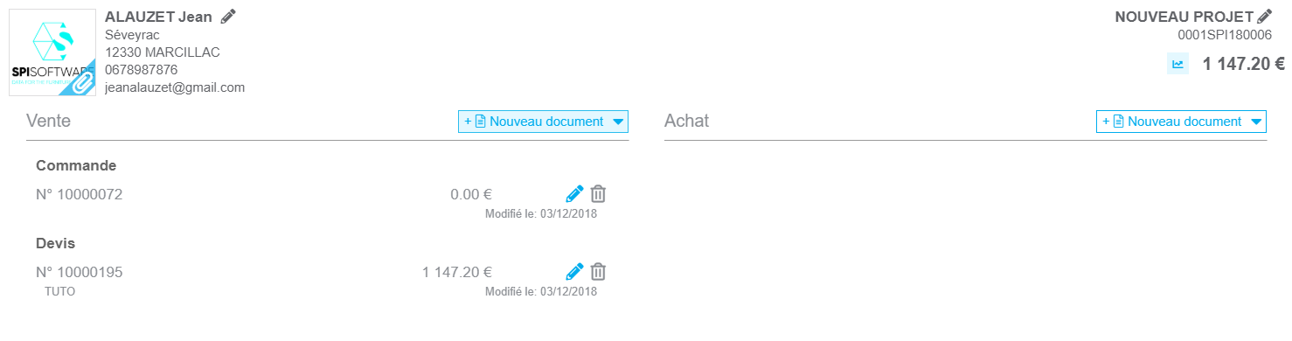Create new Achat document via Nouveau document
The height and width of the screenshot is (341, 1292).
pyautogui.click(x=1171, y=122)
